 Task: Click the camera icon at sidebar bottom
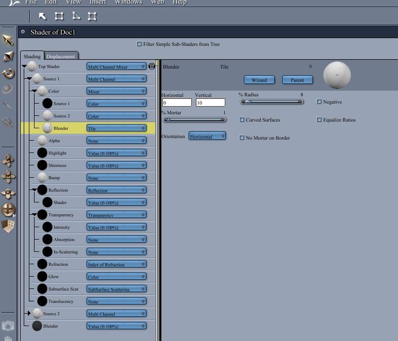point(8,326)
